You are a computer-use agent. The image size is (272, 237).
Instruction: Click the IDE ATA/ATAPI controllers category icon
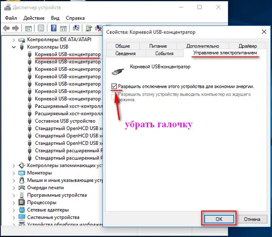pos(22,40)
